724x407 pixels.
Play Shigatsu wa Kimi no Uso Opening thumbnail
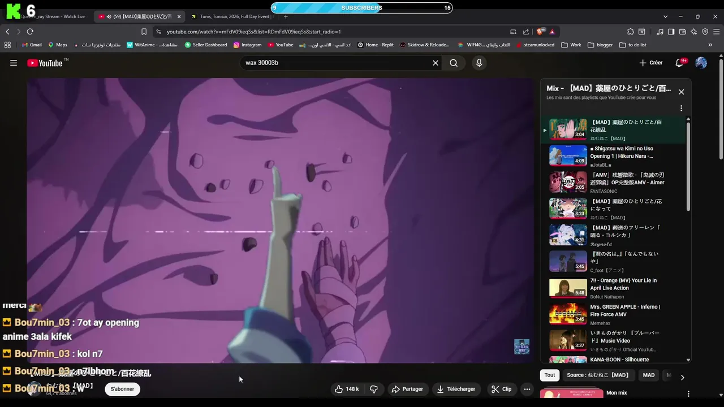[568, 155]
